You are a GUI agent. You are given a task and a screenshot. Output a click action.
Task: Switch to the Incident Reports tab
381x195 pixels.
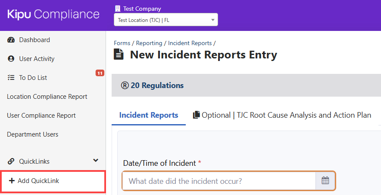(148, 115)
